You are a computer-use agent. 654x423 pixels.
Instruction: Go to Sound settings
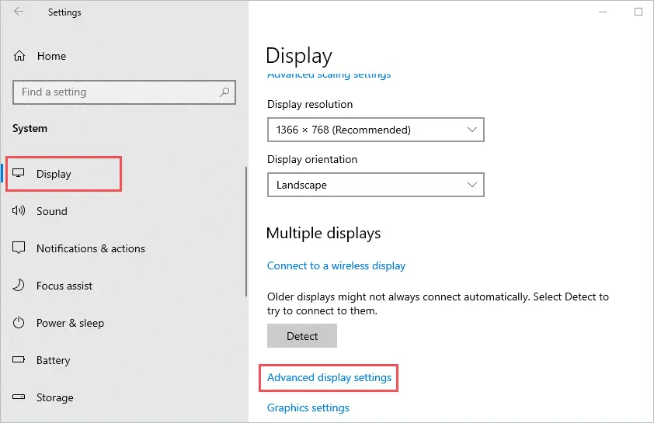52,211
